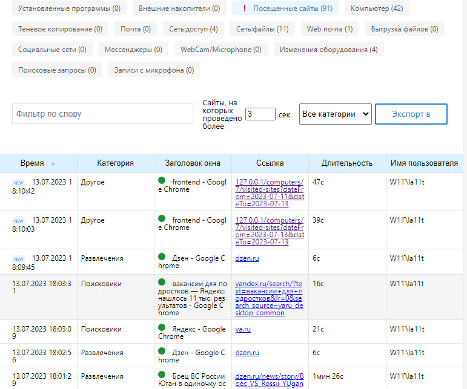The width and height of the screenshot is (467, 389).
Task: Open the Теневое копирование (0) tab
Action: click(x=60, y=29)
